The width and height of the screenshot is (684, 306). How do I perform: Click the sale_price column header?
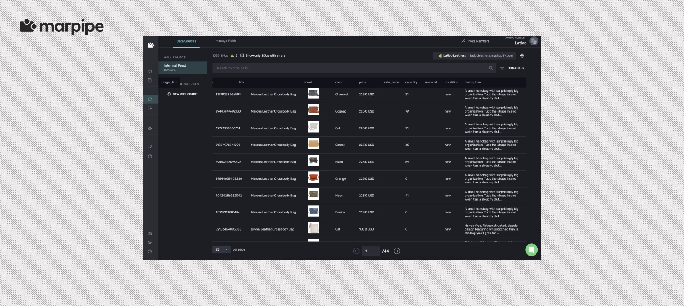pyautogui.click(x=391, y=82)
